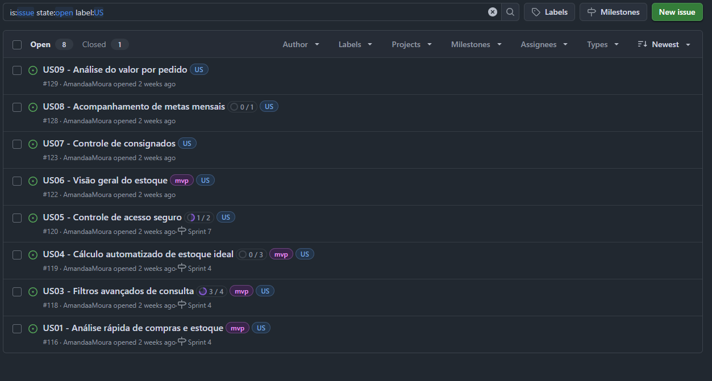Image resolution: width=712 pixels, height=381 pixels.
Task: Select the checkbox for US01 issue
Action: tap(17, 329)
